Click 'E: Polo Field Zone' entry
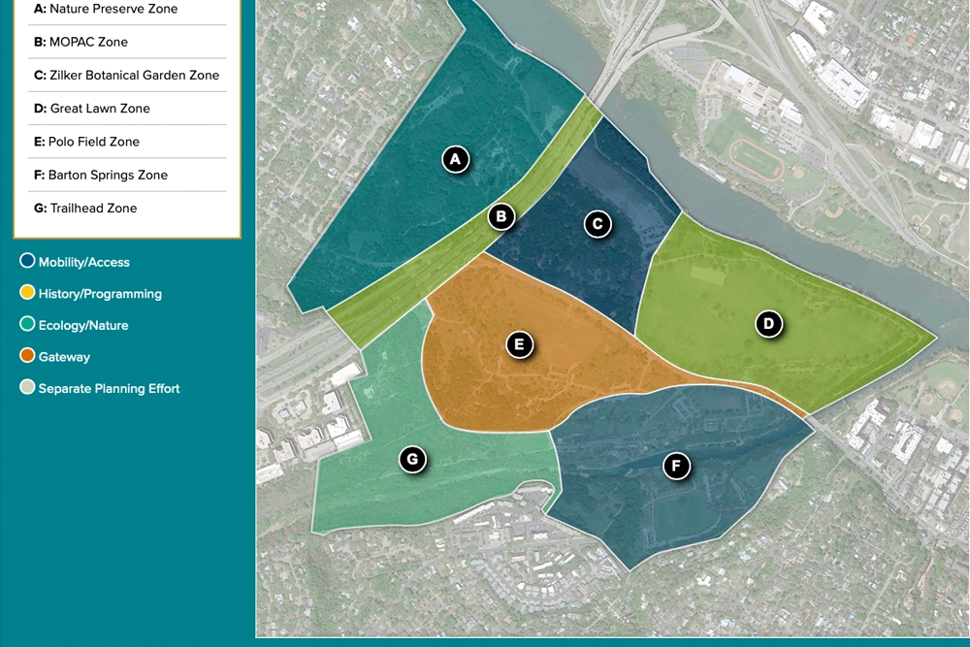970x647 pixels. tap(86, 142)
